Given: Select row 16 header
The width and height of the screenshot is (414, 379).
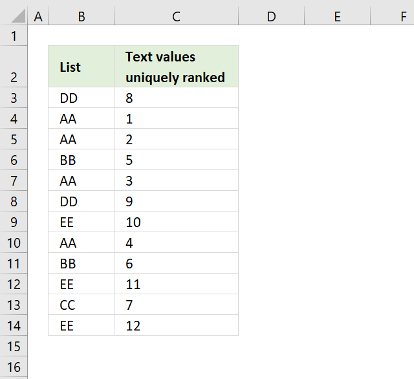Looking at the screenshot, I should pyautogui.click(x=14, y=367).
